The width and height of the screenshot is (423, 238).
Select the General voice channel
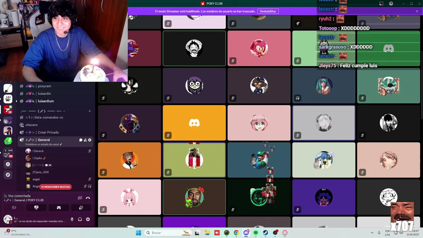coord(44,140)
